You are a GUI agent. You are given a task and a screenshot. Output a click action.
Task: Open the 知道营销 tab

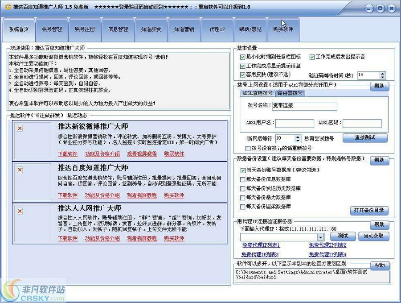[x=184, y=29]
